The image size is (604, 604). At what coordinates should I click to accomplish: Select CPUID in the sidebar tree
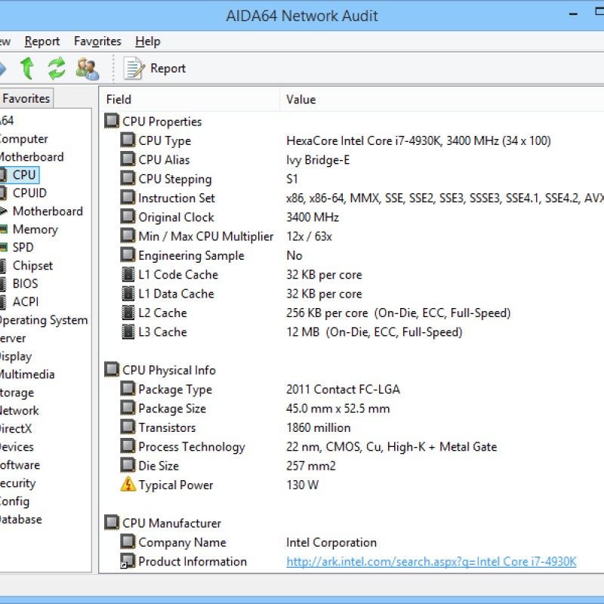click(29, 193)
